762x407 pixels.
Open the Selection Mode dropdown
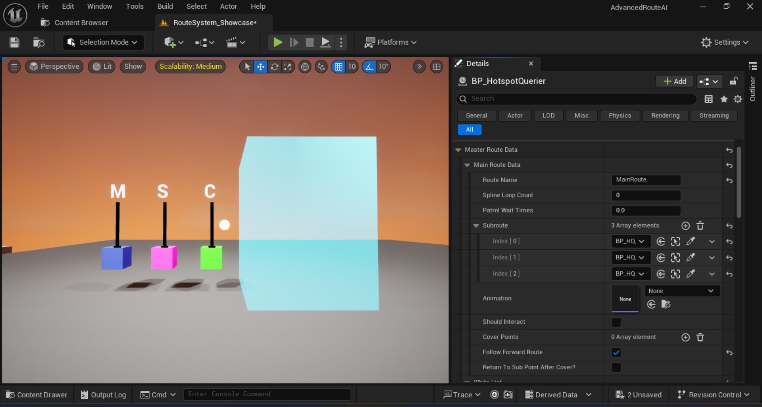tap(103, 42)
